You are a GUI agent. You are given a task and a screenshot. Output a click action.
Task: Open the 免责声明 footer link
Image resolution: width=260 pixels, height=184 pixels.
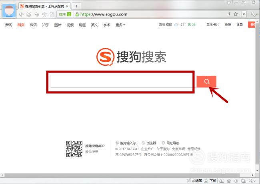pyautogui.click(x=178, y=149)
